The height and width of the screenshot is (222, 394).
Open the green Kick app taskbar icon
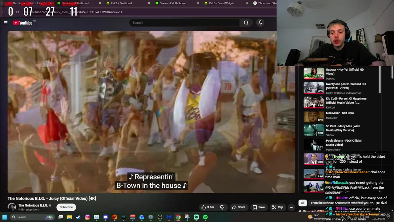(196, 217)
